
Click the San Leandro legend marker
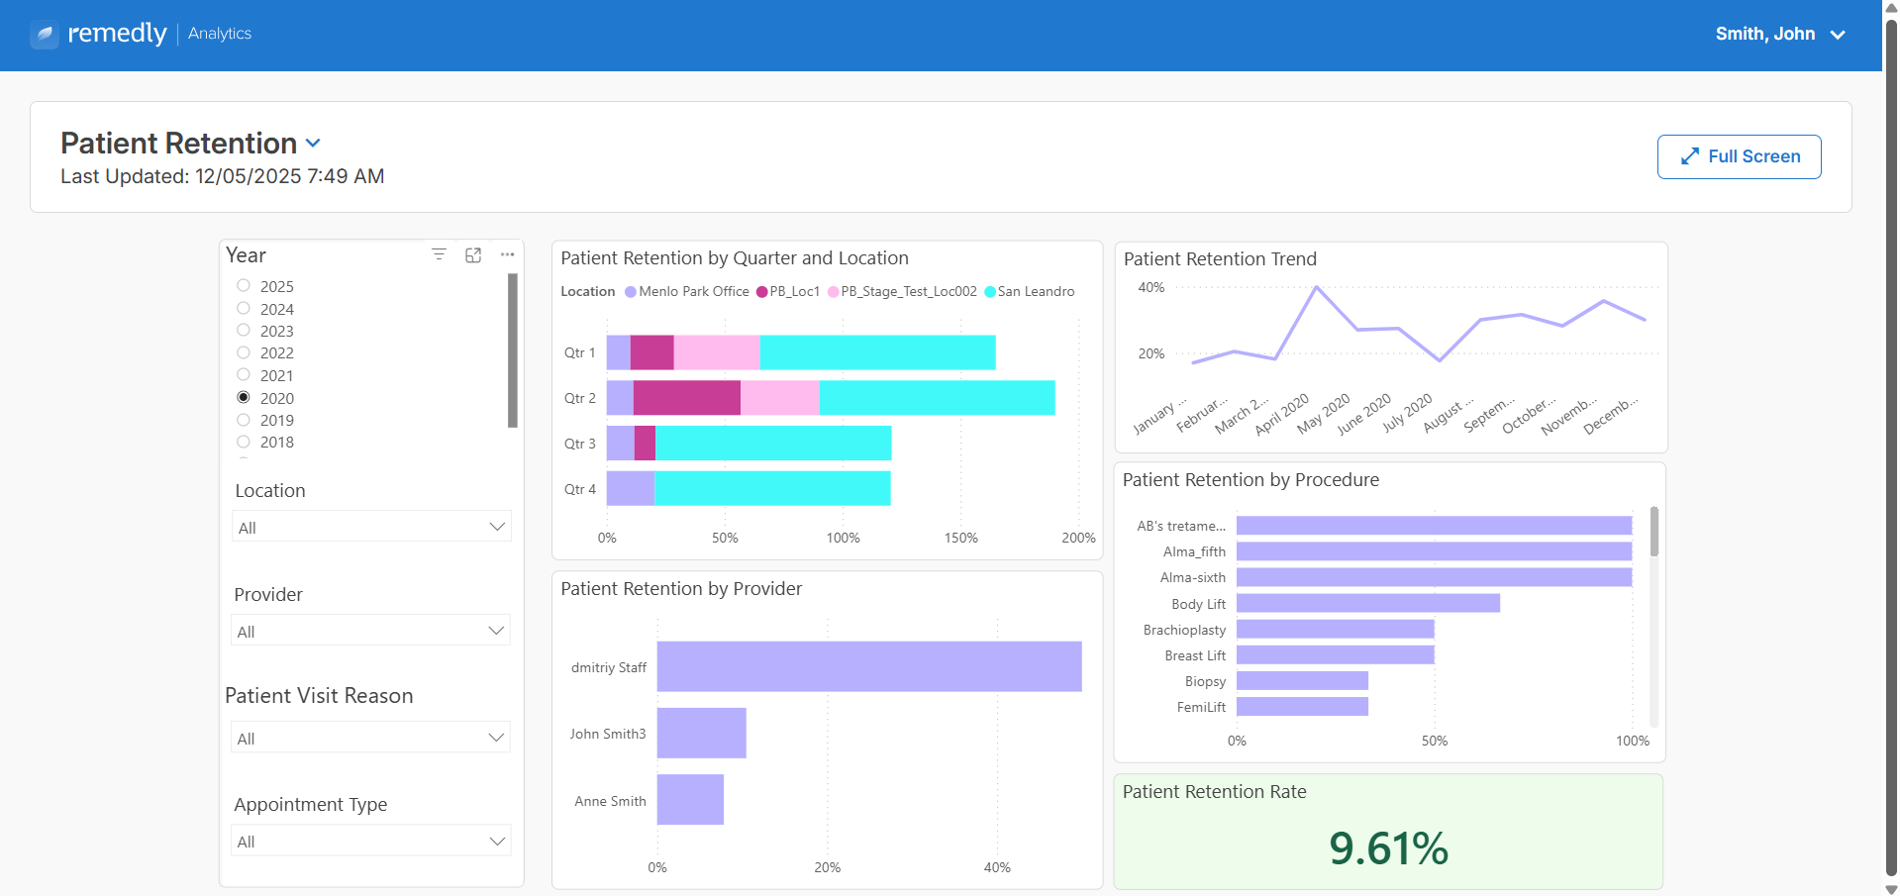click(990, 292)
